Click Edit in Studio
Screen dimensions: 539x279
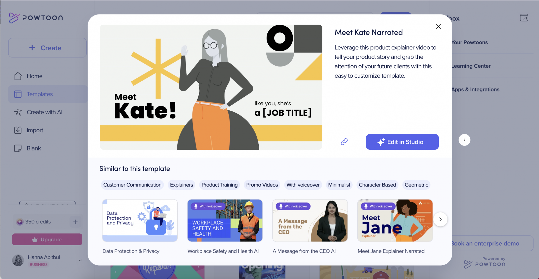pos(402,142)
